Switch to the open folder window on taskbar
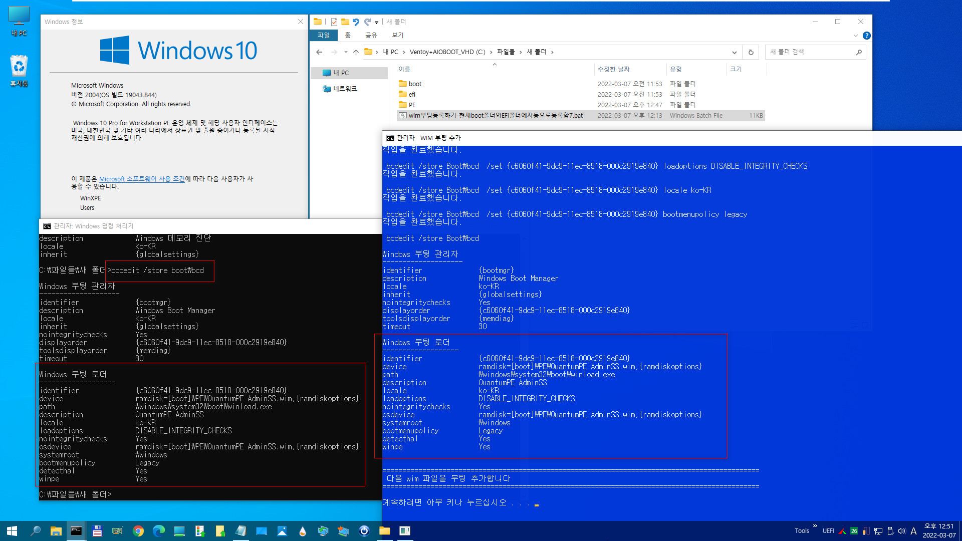 click(385, 531)
